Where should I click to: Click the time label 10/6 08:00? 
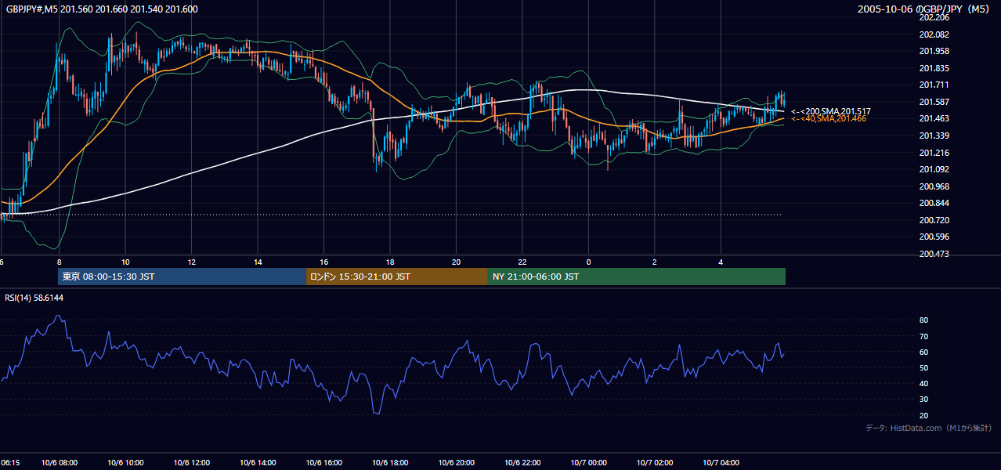tap(59, 463)
